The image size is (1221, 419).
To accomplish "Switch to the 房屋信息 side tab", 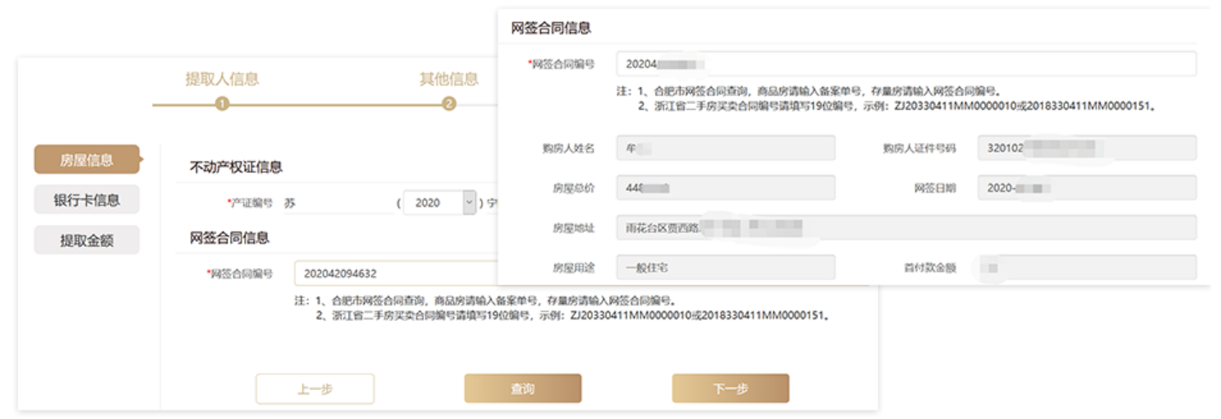I will coord(86,159).
